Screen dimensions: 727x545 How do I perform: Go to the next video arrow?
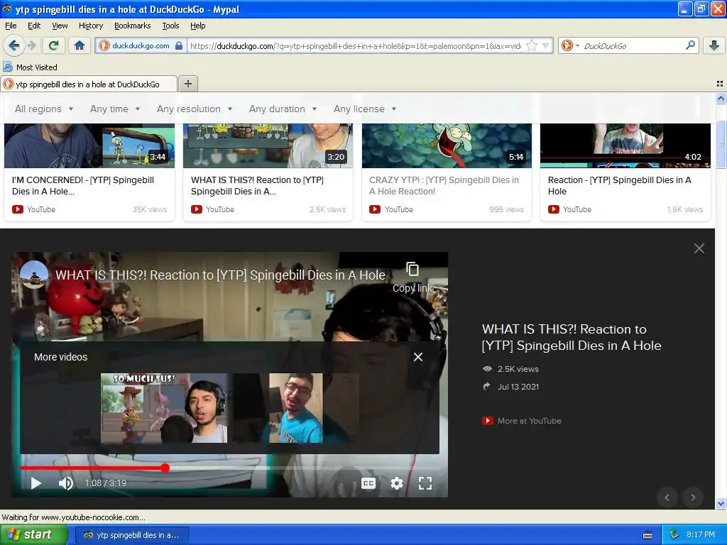click(693, 497)
